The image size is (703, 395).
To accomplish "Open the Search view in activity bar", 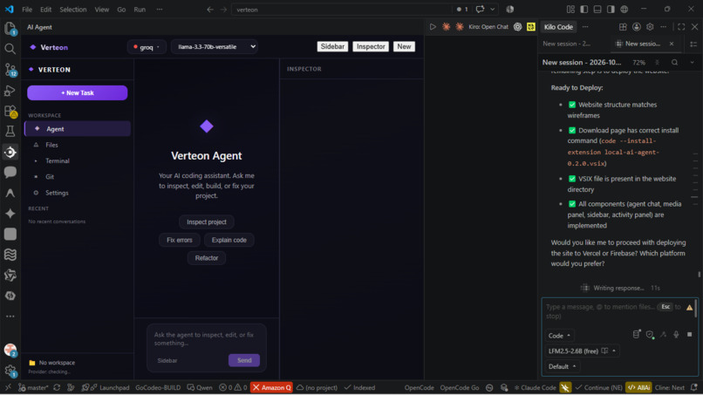I will click(x=10, y=49).
